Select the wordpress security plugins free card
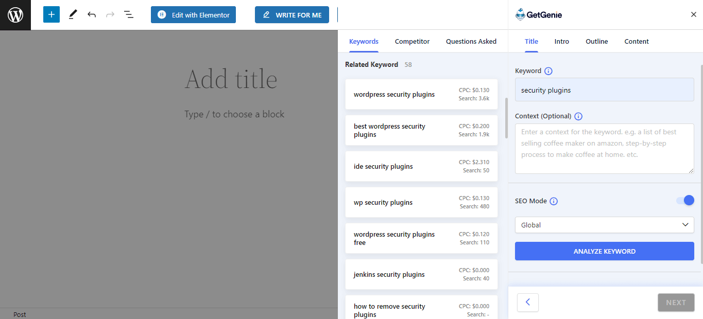Screen dimensions: 703x319 (x=421, y=238)
